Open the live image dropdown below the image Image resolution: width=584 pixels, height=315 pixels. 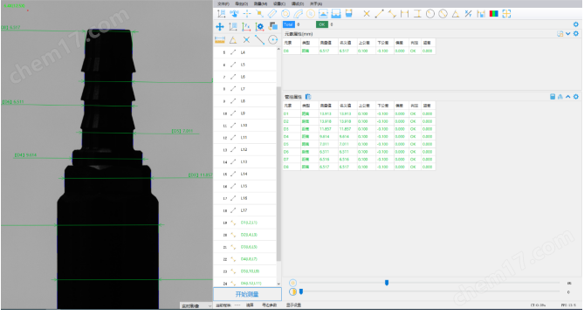tap(196, 305)
